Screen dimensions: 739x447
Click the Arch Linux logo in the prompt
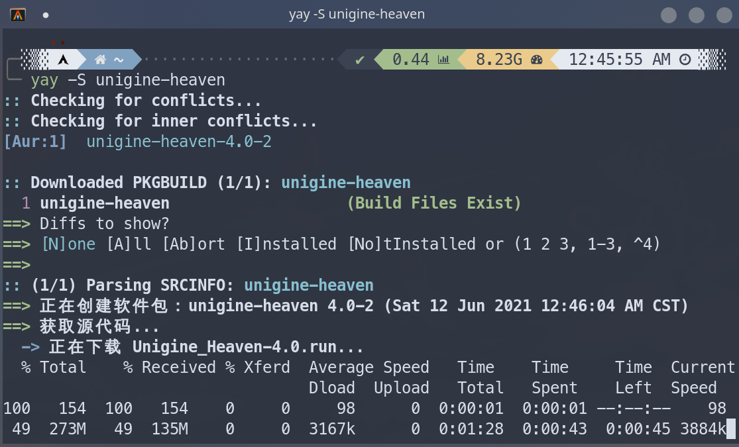pos(64,59)
